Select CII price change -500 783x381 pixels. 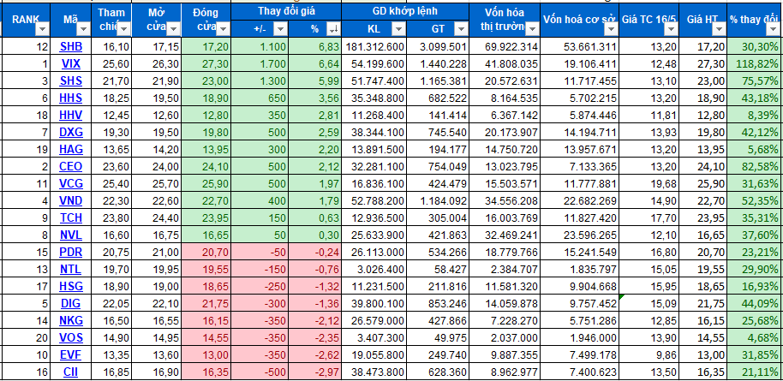[x=260, y=372]
